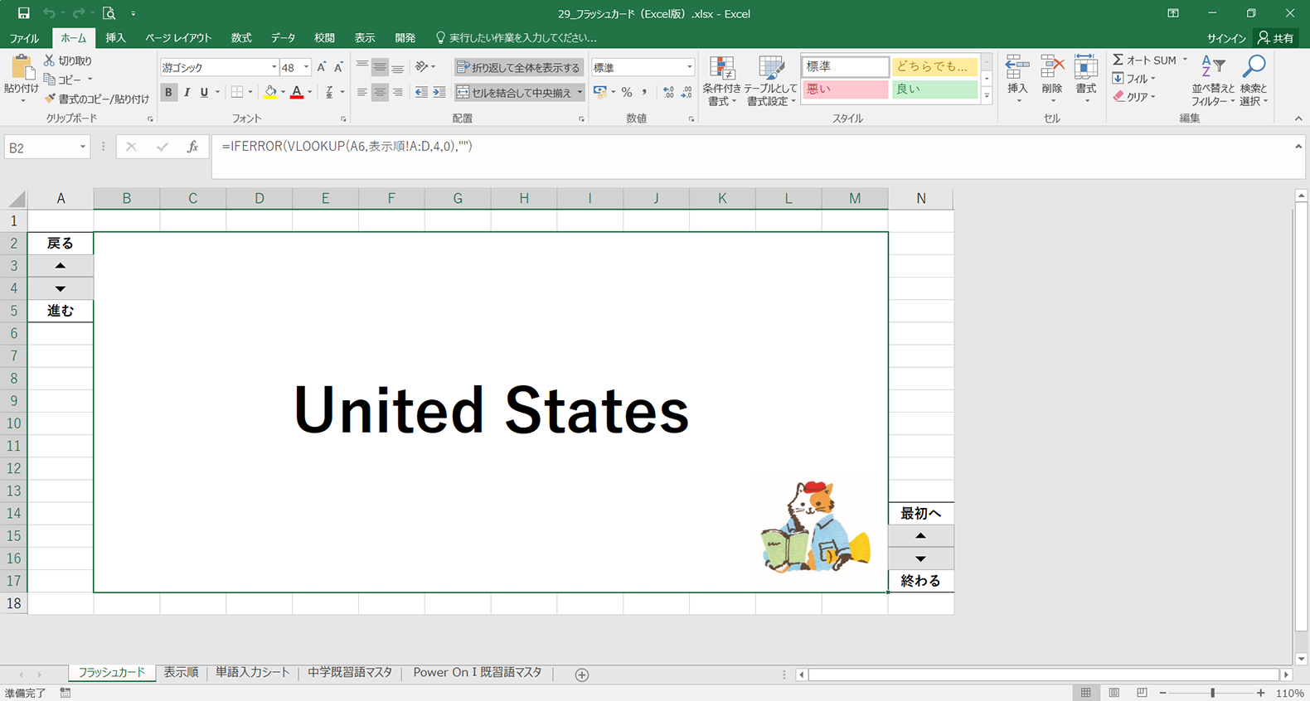Click the Insert Function fx icon
This screenshot has height=701, width=1310.
point(192,147)
